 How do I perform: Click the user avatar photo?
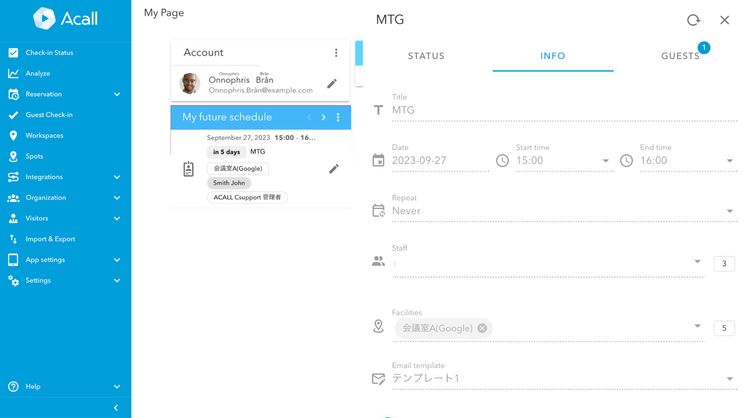click(190, 83)
